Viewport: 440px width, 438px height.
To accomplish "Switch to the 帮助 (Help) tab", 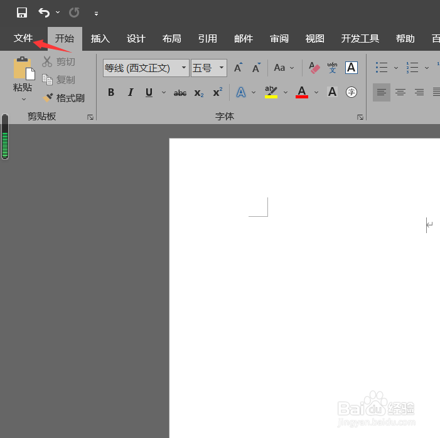I will (x=405, y=39).
